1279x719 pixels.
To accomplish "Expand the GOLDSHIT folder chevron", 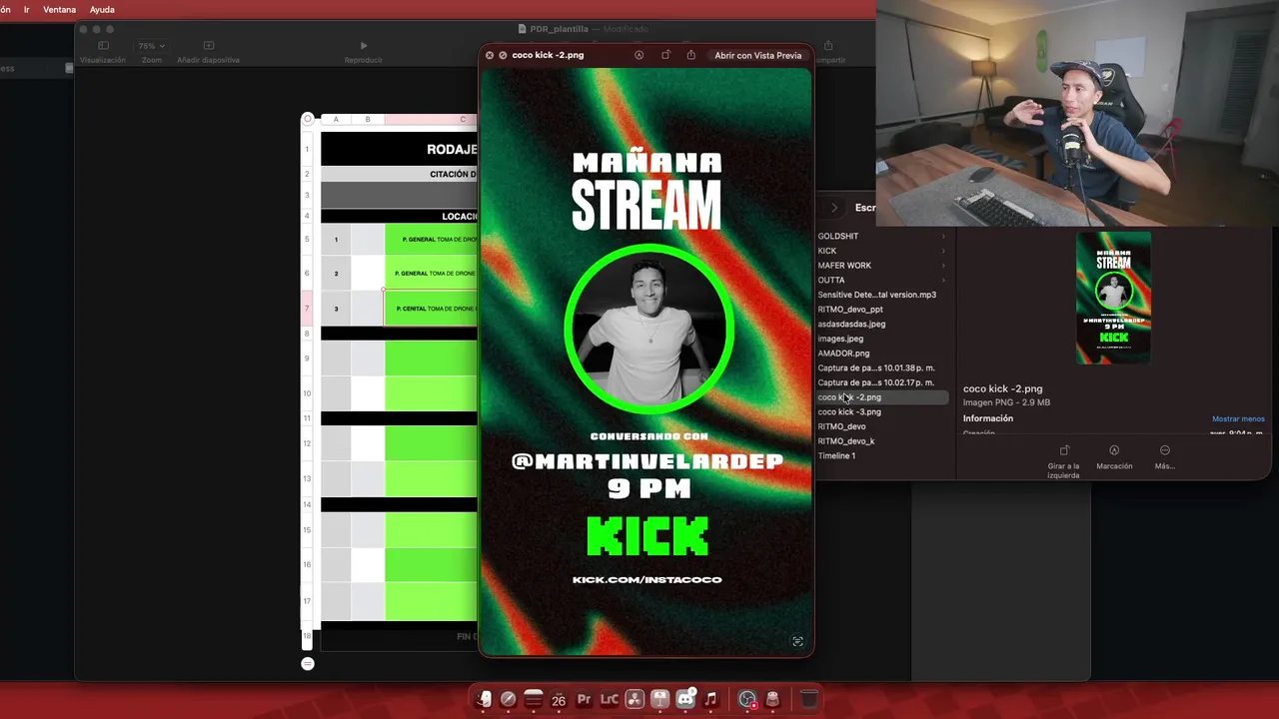I will click(x=942, y=237).
